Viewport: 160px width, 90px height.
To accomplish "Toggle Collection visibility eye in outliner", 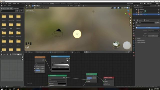I will coord(159,9).
